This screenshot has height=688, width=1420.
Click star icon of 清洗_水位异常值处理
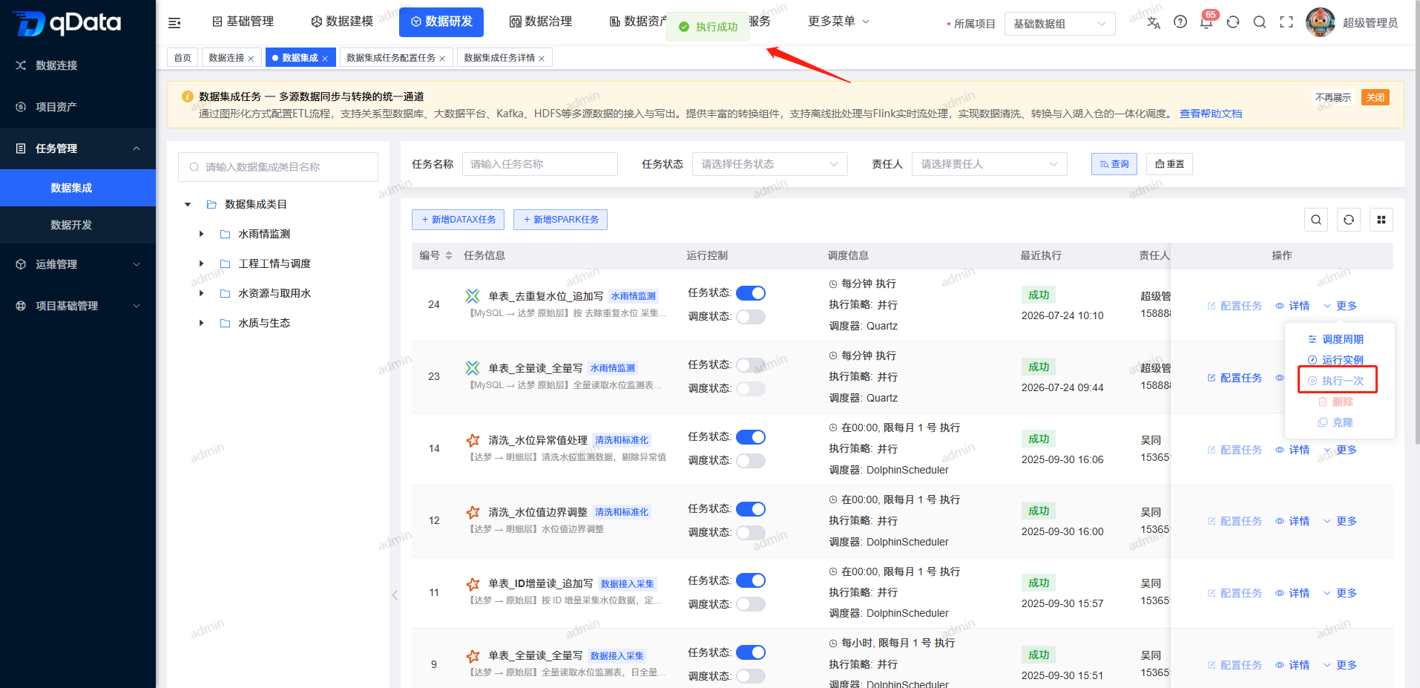click(x=473, y=440)
